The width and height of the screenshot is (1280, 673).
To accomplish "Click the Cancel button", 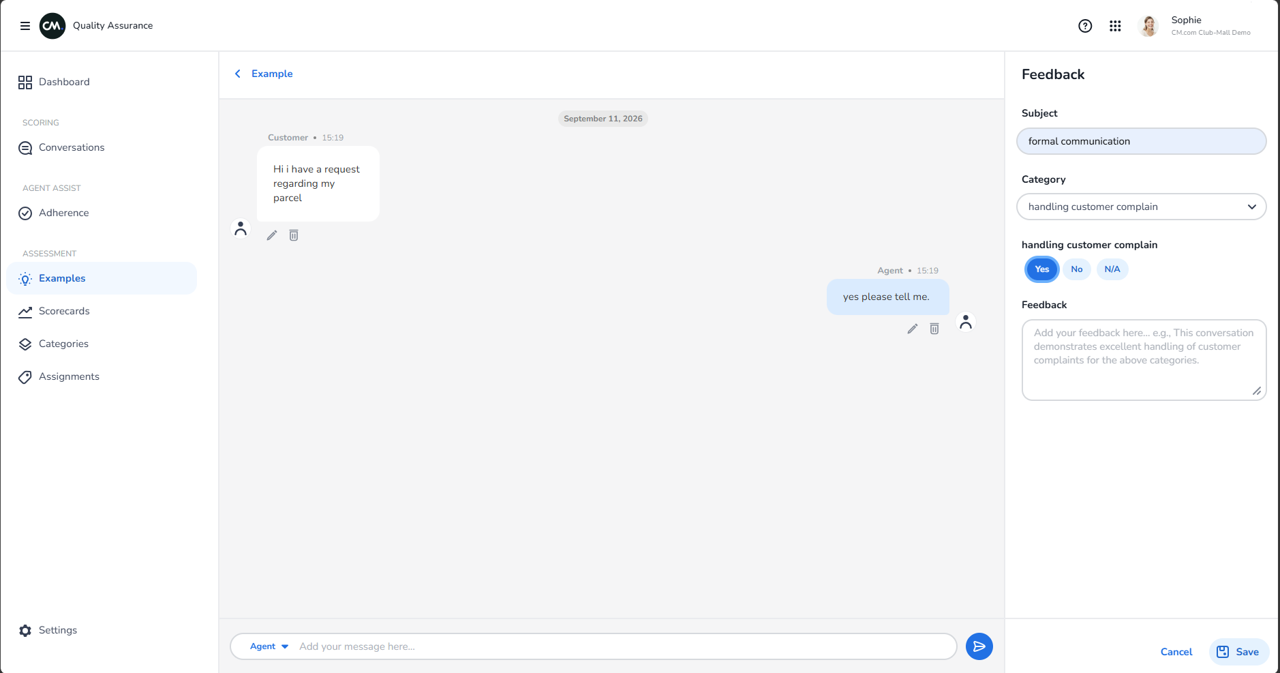I will (x=1176, y=652).
